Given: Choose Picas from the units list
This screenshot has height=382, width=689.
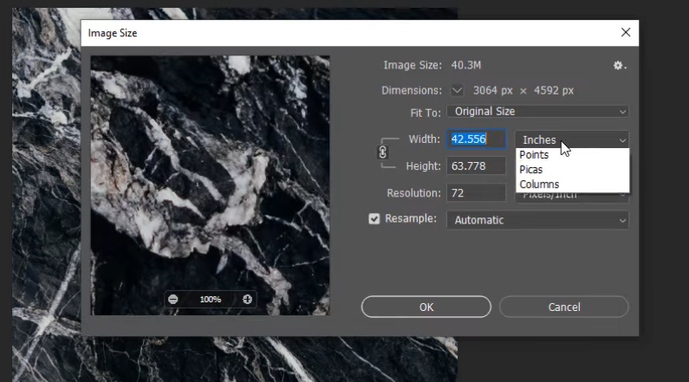Looking at the screenshot, I should click(531, 170).
